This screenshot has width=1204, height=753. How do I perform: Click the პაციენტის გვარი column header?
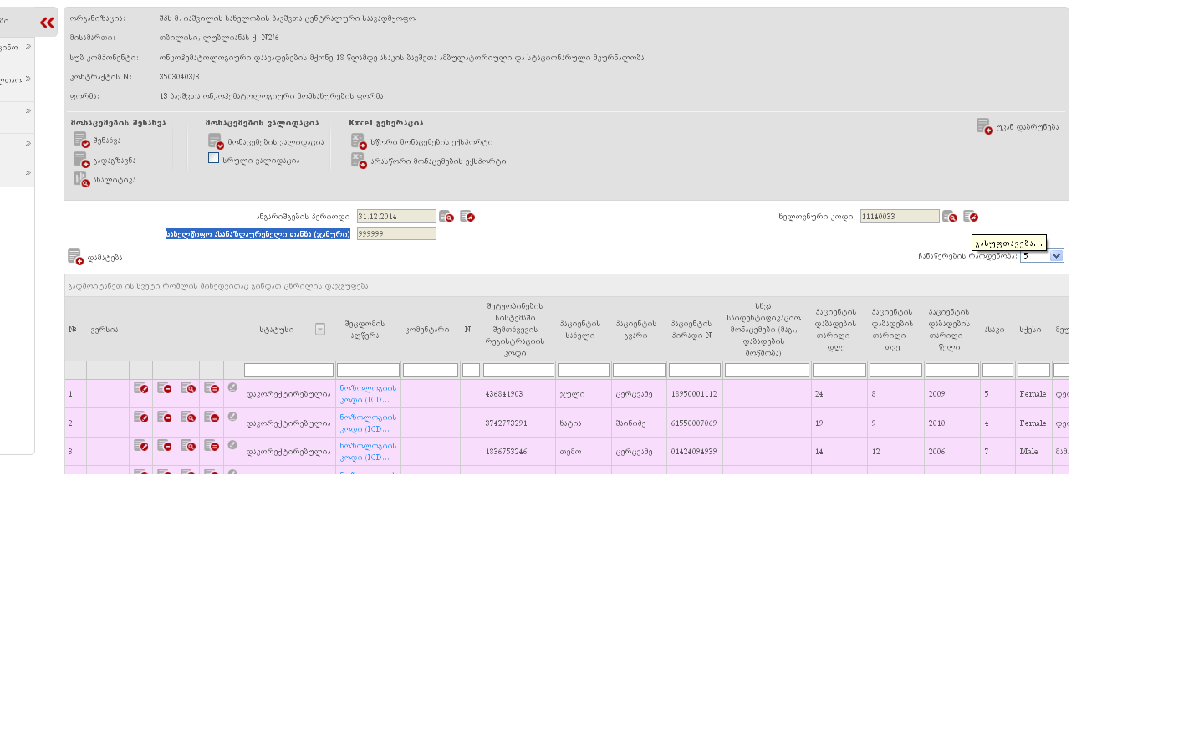point(636,330)
